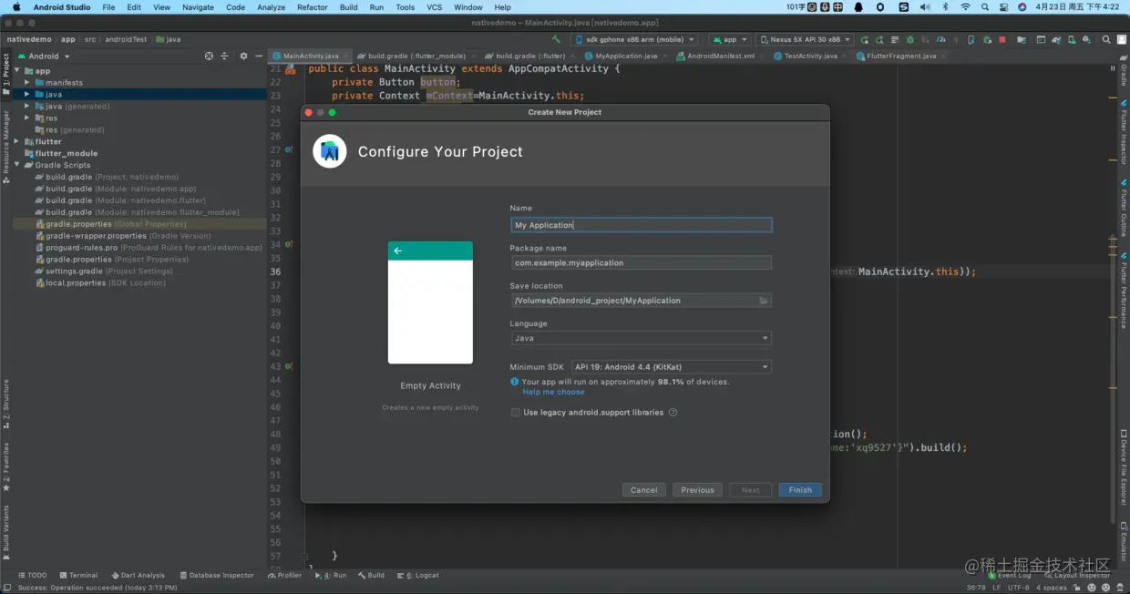Click the Help me choose link
1130x594 pixels.
click(x=553, y=392)
